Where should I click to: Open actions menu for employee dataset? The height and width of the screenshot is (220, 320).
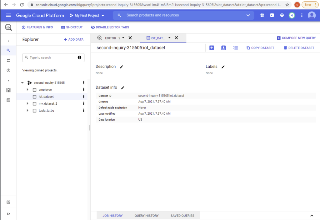(x=84, y=90)
